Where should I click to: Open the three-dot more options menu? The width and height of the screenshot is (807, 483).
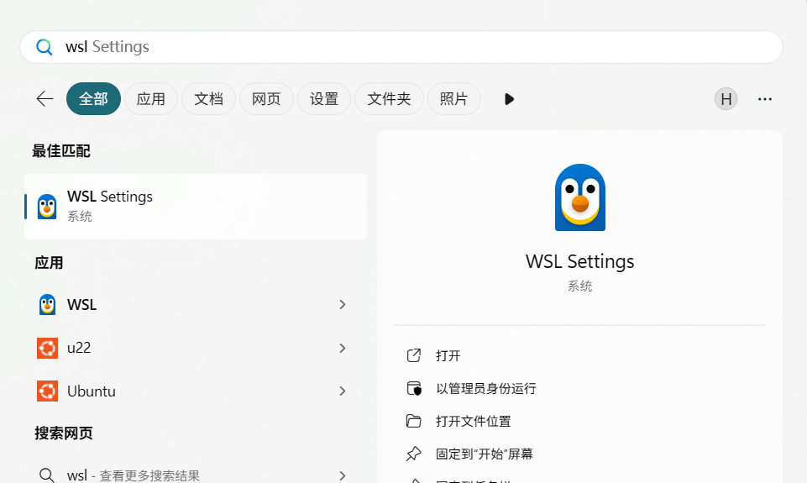(x=765, y=99)
